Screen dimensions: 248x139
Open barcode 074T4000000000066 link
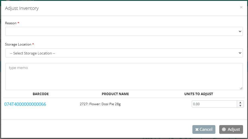point(25,104)
